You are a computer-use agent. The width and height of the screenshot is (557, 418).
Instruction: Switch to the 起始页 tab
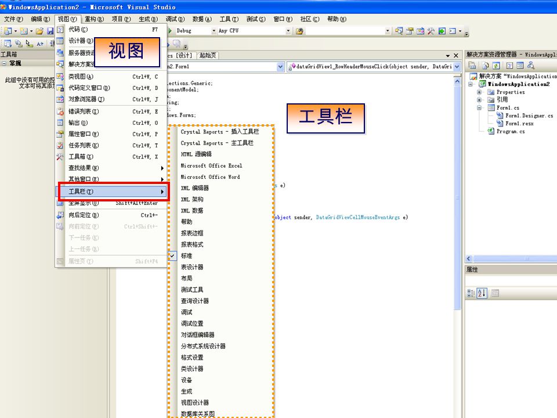208,56
